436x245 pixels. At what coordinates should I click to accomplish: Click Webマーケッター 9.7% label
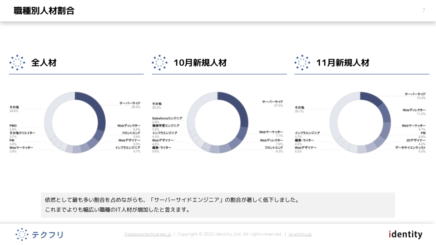point(414,127)
